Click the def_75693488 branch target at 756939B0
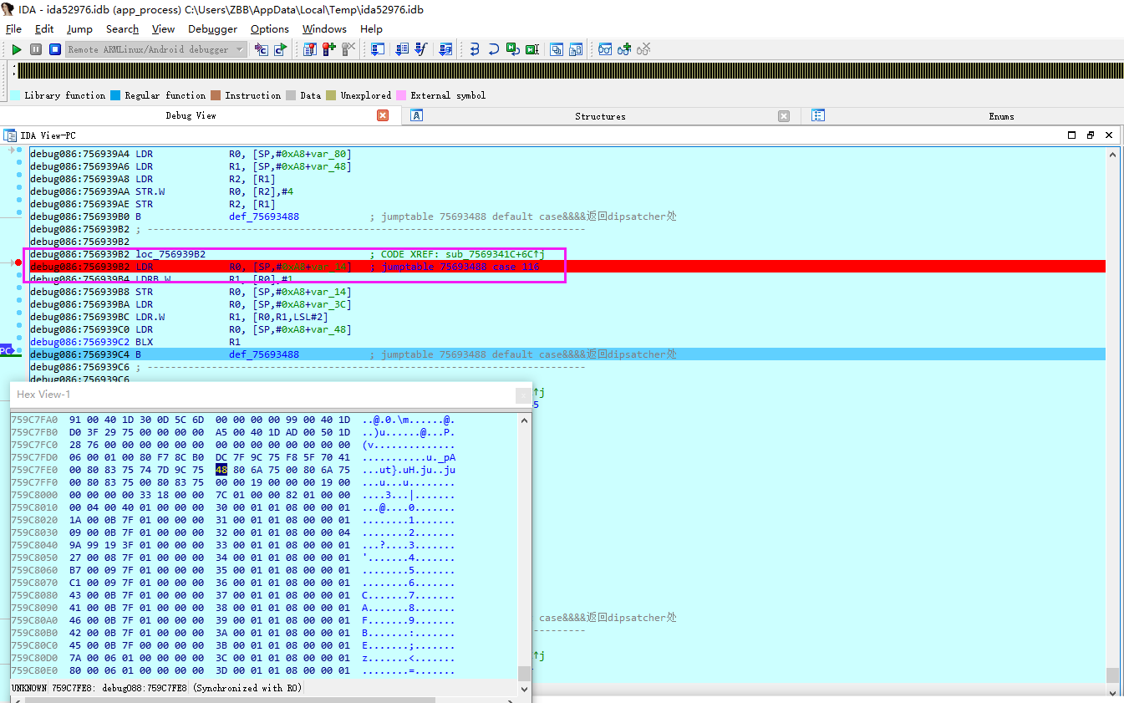 pos(264,217)
